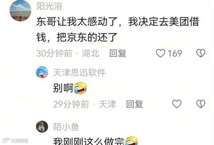
Task: Tap the 29分钟前 · 天津 timestamp
Action: pos(84,104)
